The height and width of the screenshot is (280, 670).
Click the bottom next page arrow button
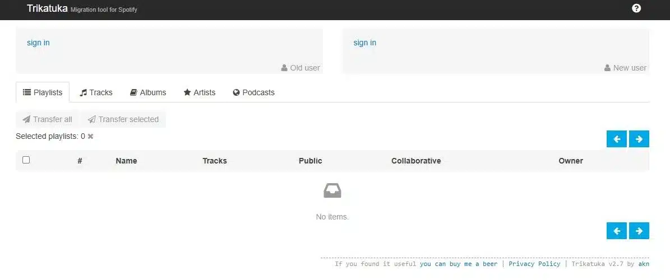pyautogui.click(x=639, y=231)
